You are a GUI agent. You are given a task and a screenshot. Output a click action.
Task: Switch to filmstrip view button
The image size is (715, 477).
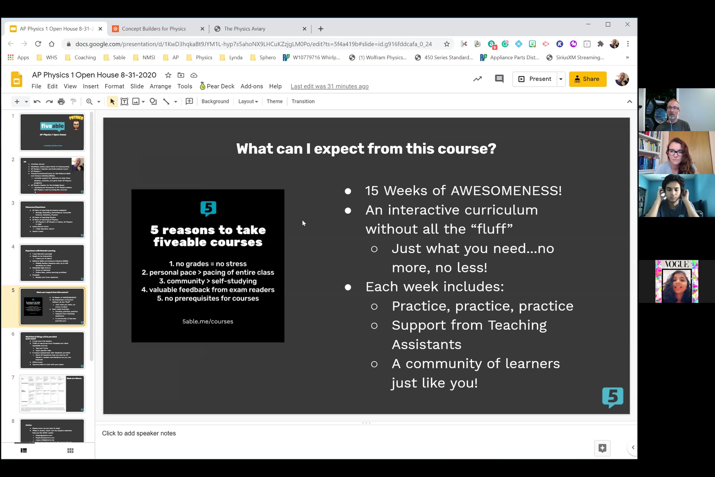click(24, 450)
